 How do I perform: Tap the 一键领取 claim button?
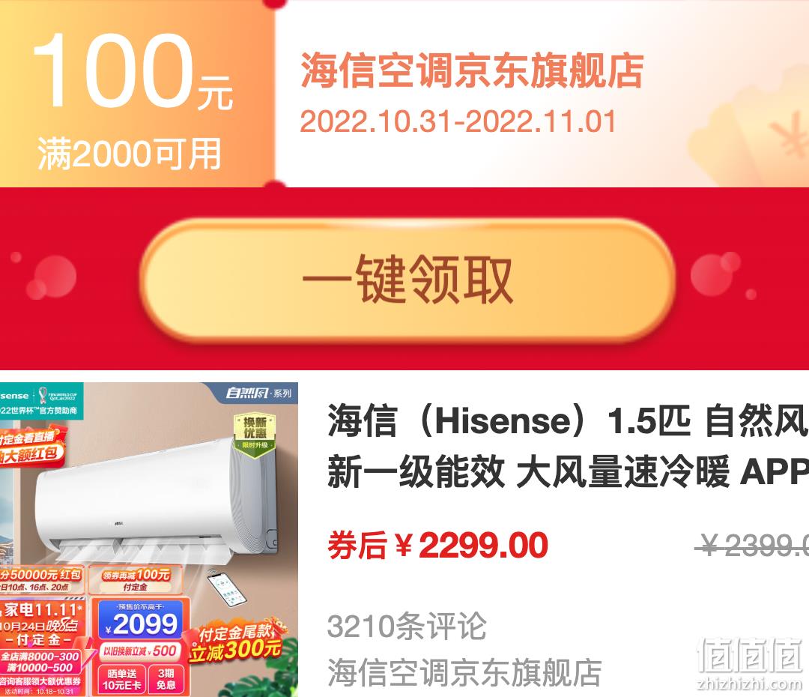[x=407, y=280]
